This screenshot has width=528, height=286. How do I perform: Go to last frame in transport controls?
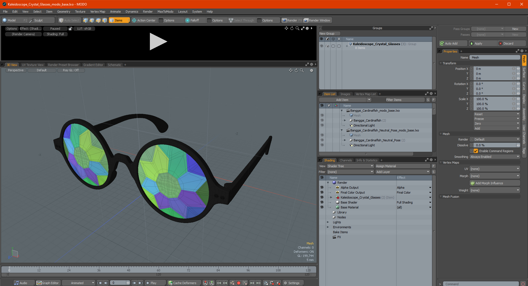click(x=141, y=283)
